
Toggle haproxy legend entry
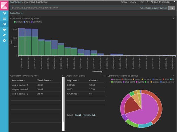coord(157,79)
